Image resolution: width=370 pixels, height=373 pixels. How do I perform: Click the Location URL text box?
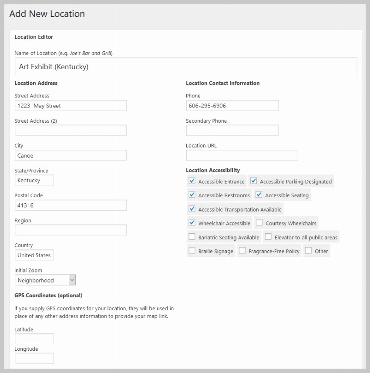242,155
